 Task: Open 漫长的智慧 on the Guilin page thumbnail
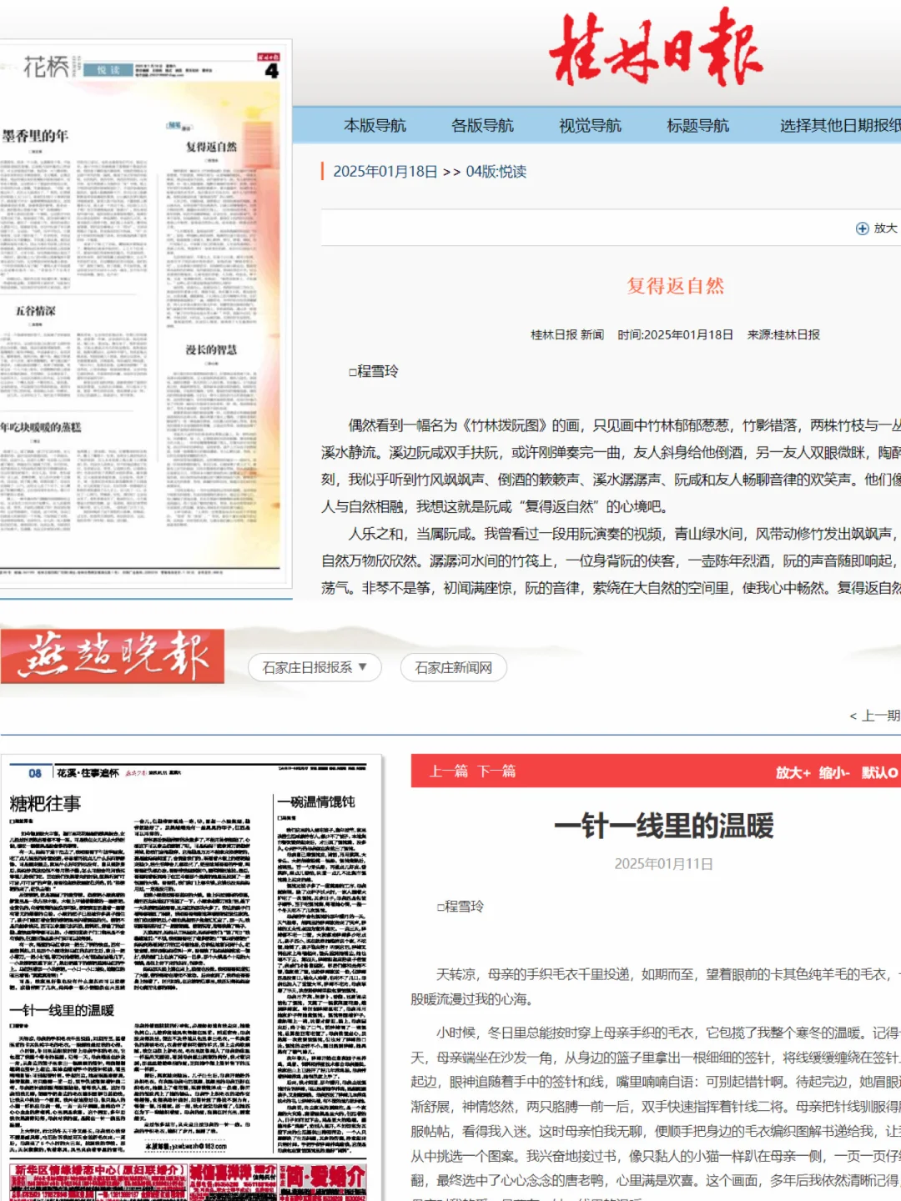211,349
